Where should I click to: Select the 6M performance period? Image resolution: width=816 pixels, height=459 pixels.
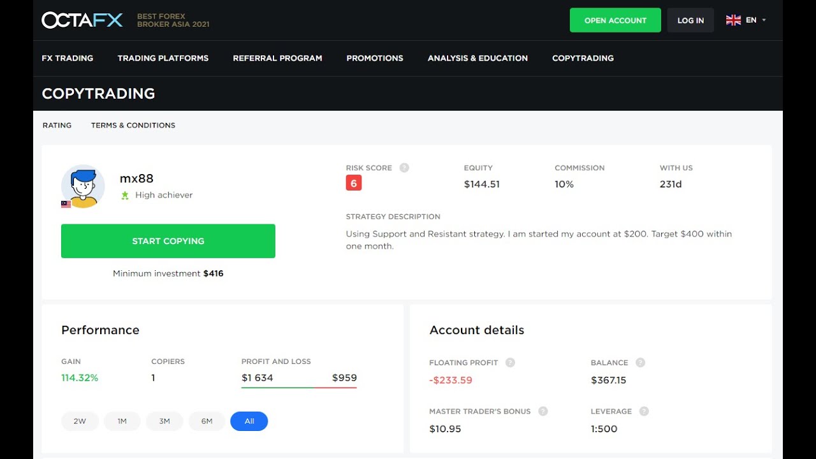(207, 421)
